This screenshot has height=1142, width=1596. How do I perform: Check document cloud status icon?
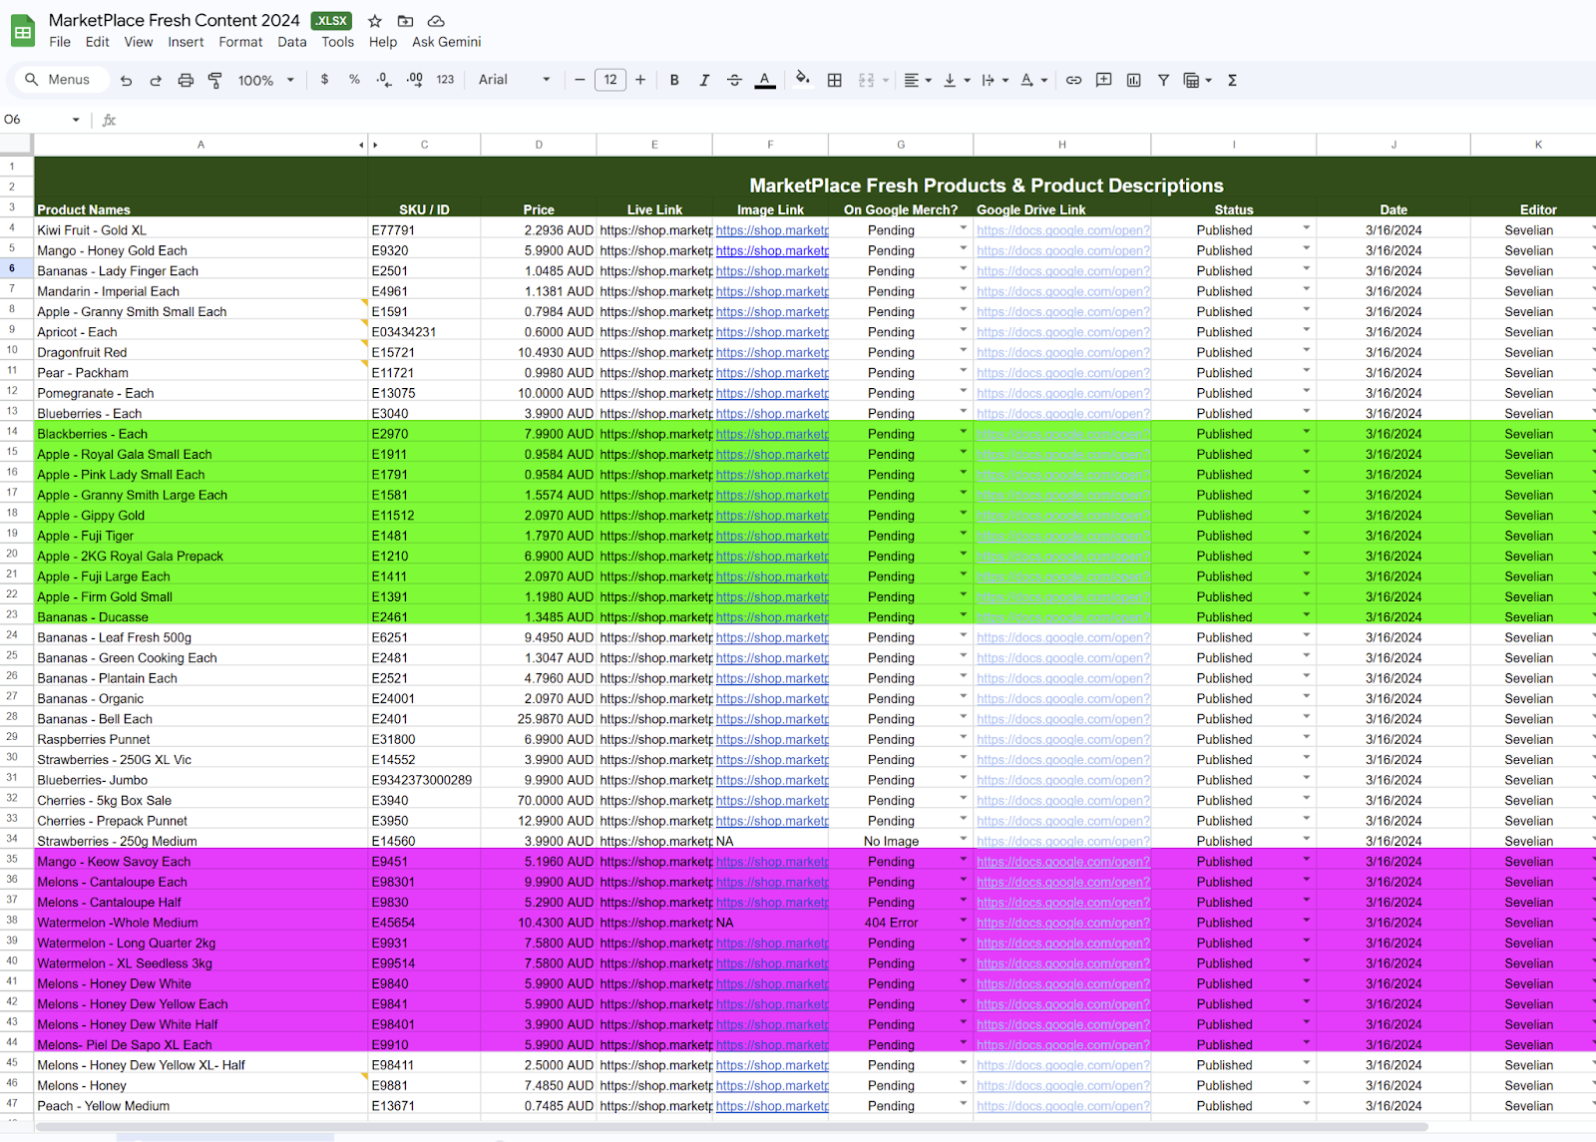[x=436, y=21]
